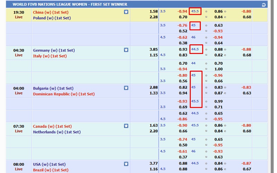
Task: Select Bulgaria (w) odds 2.88
Action: point(154,88)
